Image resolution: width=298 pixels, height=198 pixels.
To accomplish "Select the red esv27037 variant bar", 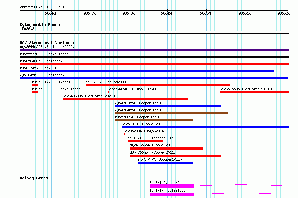I will [158, 85].
